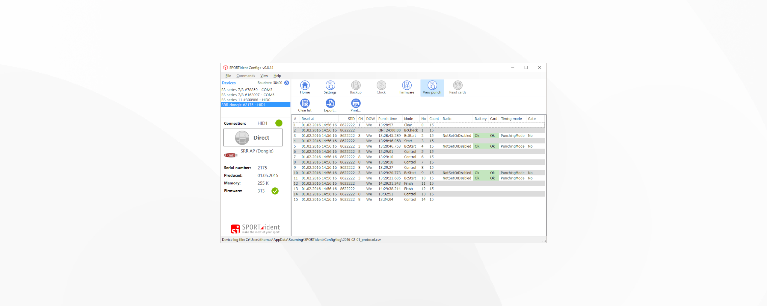Select punch row 13 with Finish mode
The width and height of the screenshot is (767, 306).
pyautogui.click(x=408, y=189)
